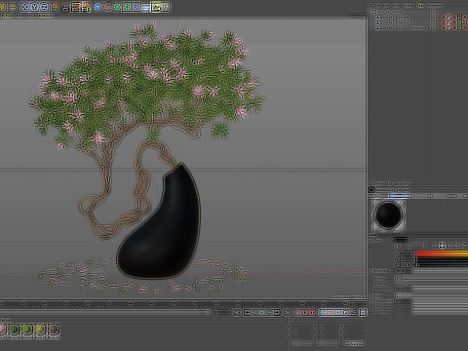Open the Model dropdown in material attributes
This screenshot has width=468, height=351.
pyautogui.click(x=431, y=295)
